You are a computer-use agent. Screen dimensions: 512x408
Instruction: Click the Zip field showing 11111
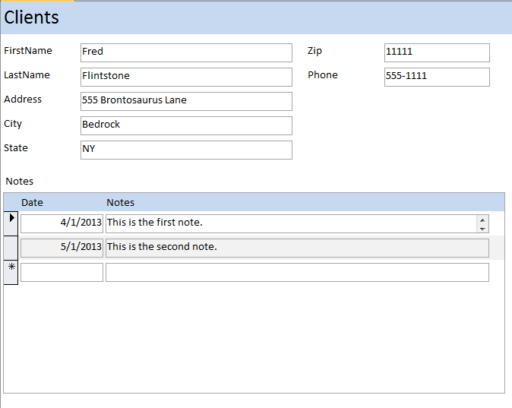[x=437, y=52]
